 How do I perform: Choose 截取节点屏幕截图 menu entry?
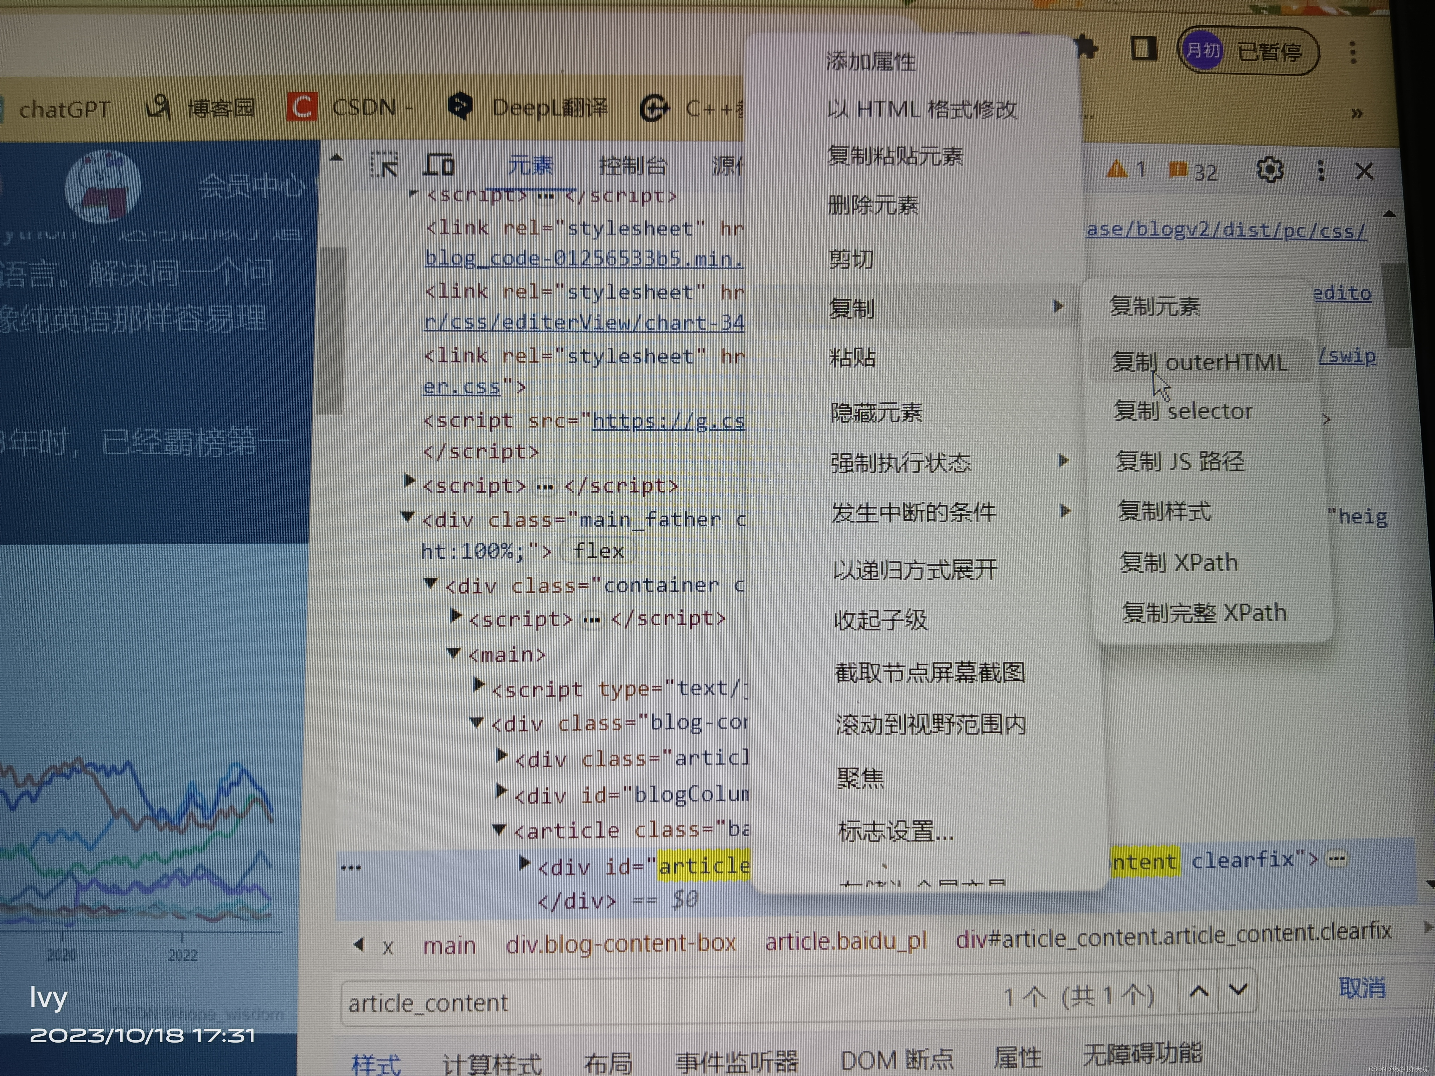click(930, 673)
